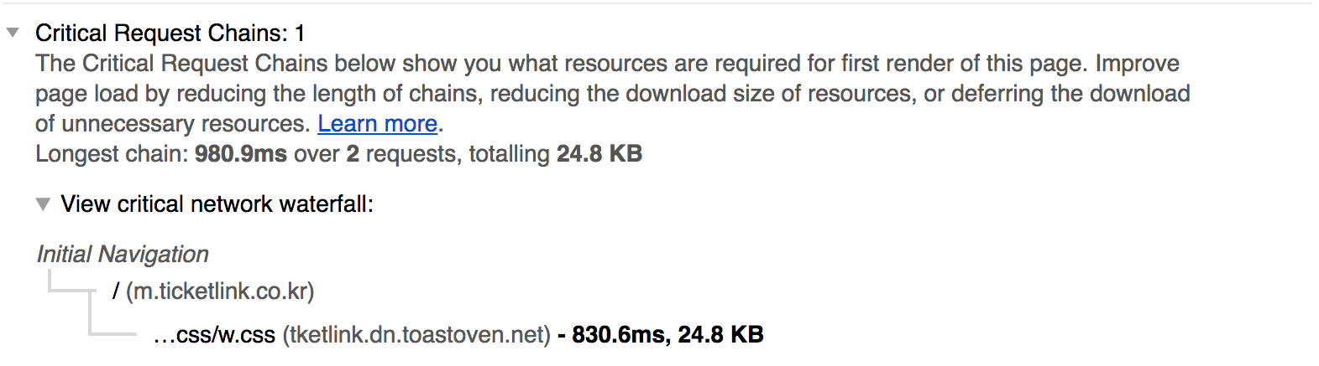Click the "Longest chain:" label text

tap(112, 154)
